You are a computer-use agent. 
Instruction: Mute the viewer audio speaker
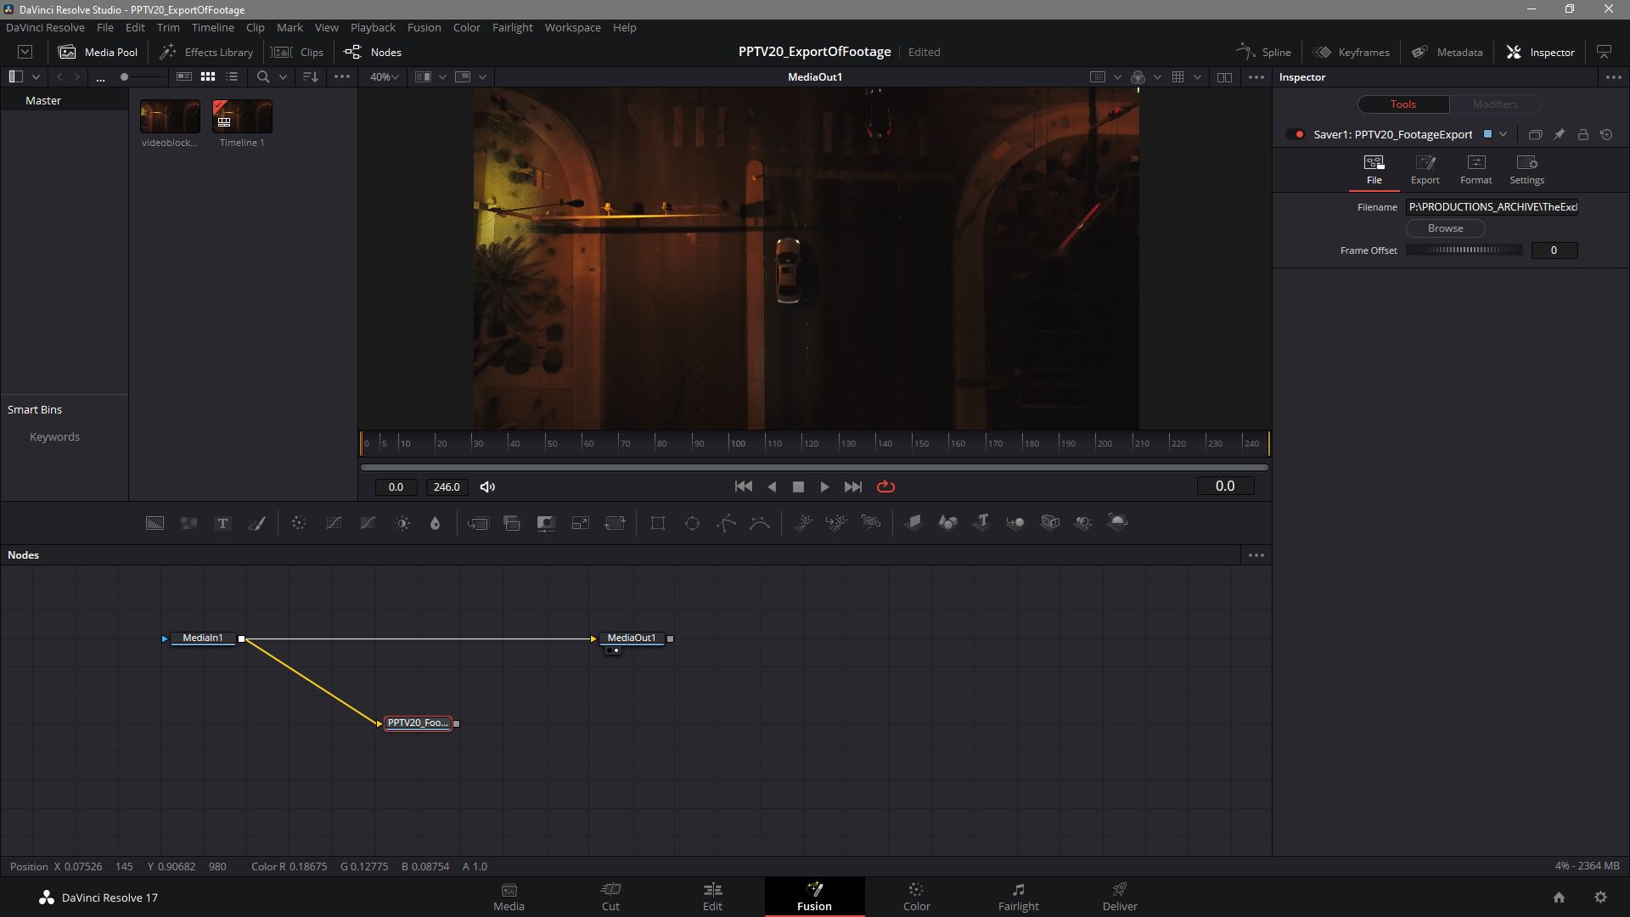[x=487, y=487]
